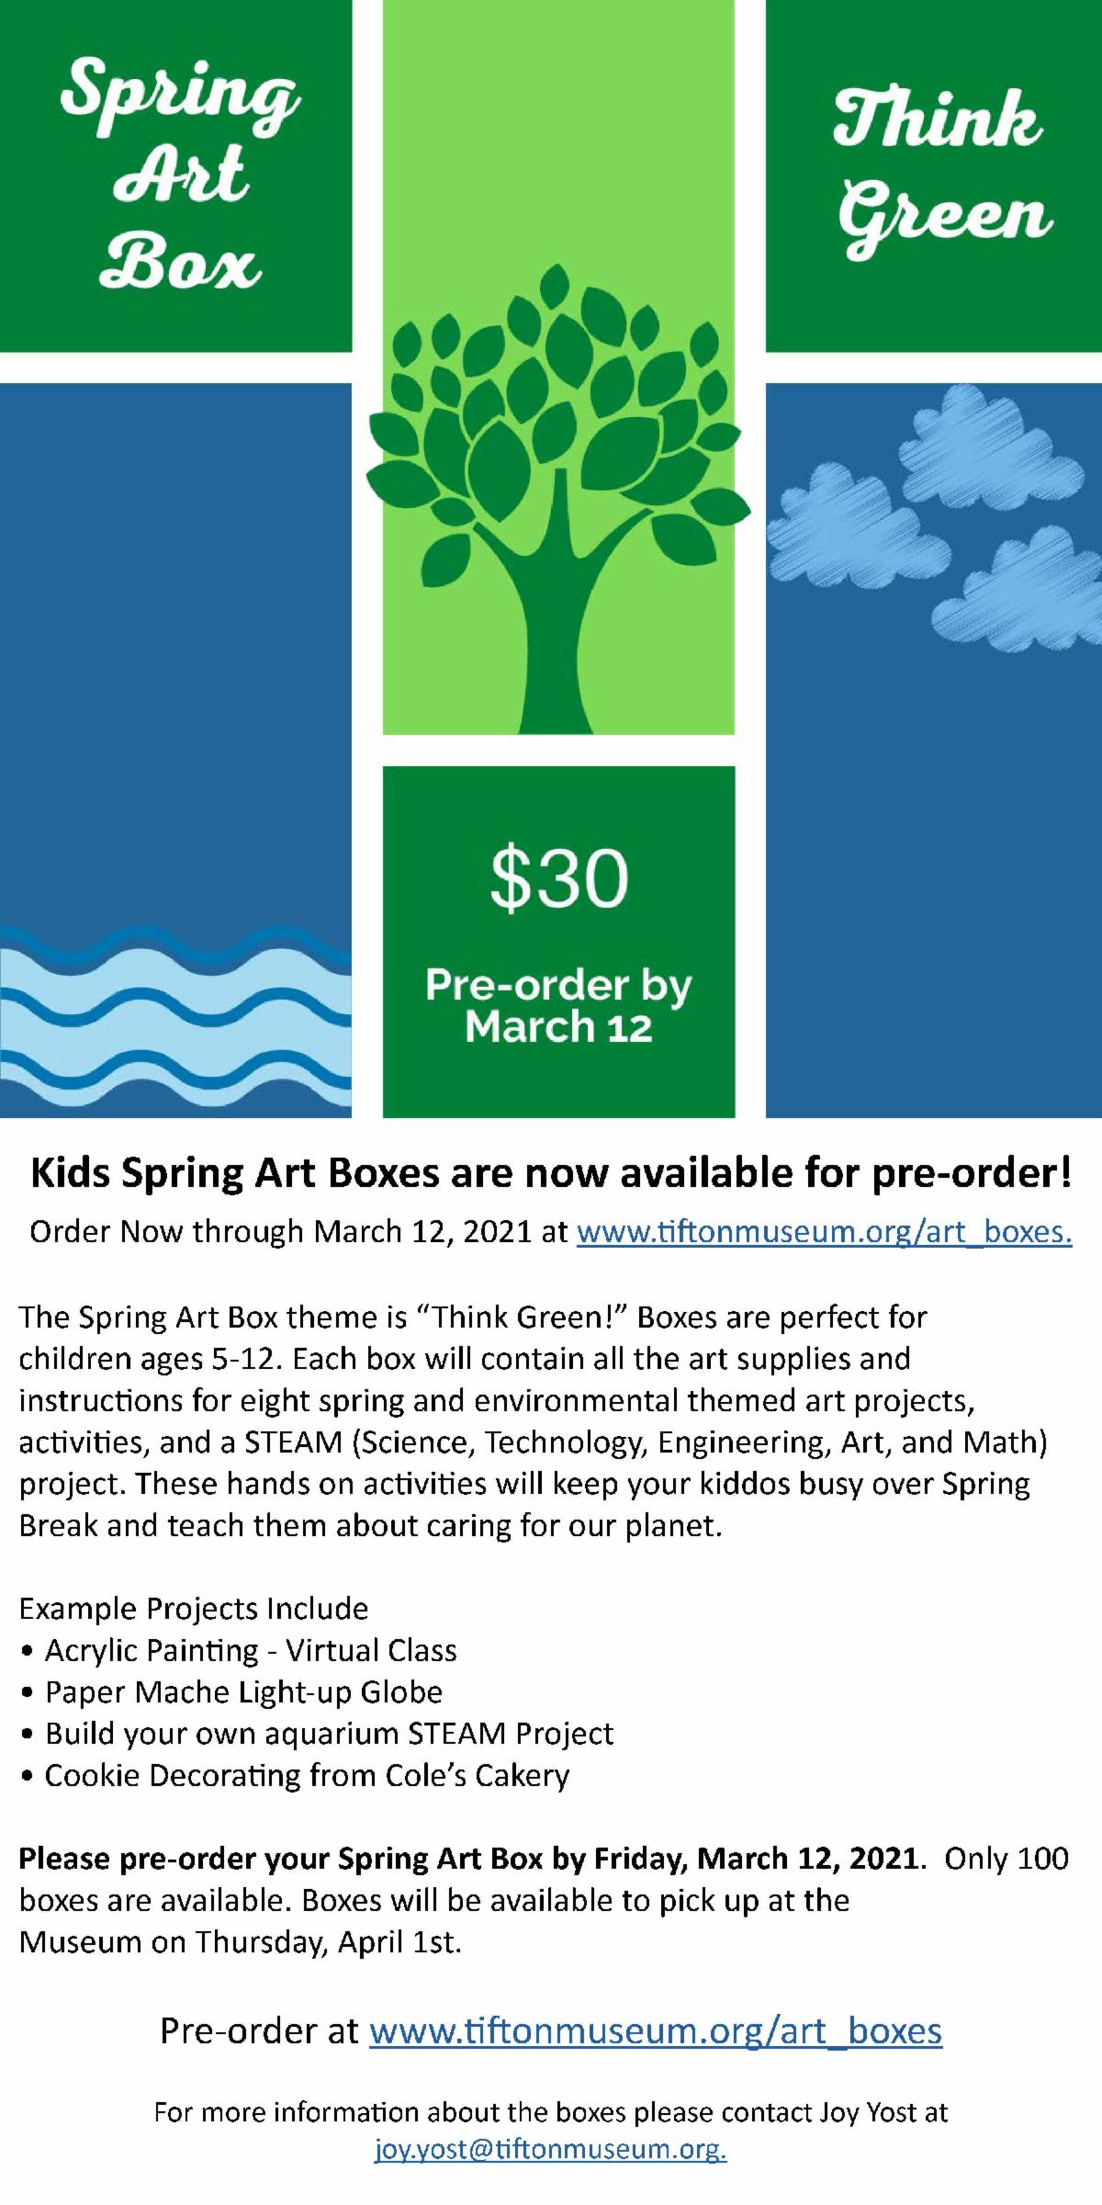Open the art_boxes link after "Pre-order at"
The image size is (1102, 2205).
[x=656, y=2030]
